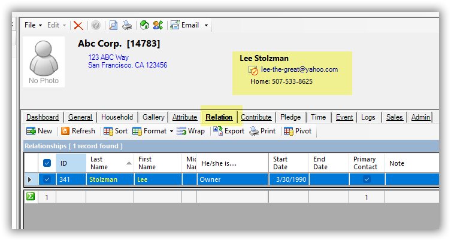Expand the Email dropdown arrow

[x=206, y=26]
